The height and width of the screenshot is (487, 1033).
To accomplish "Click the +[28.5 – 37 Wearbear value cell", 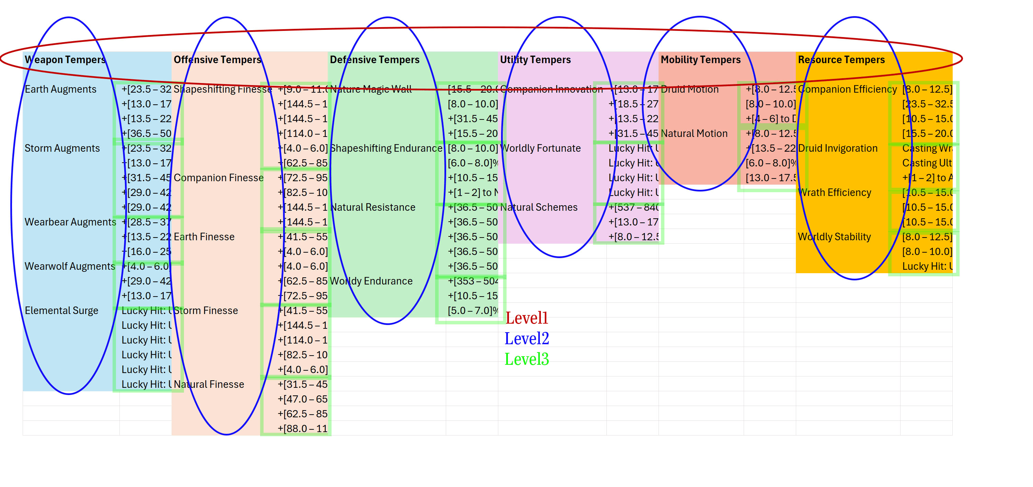I will 146,222.
